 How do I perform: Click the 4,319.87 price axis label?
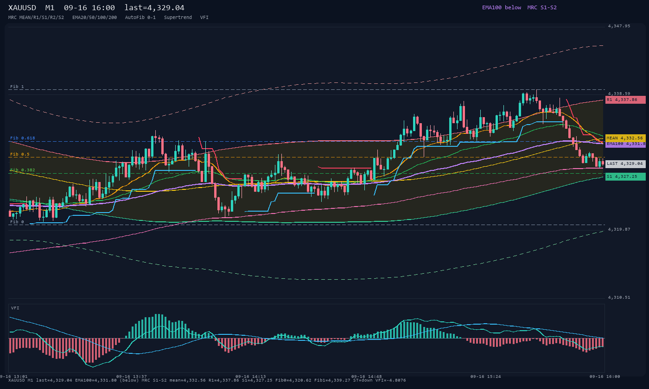pos(619,229)
